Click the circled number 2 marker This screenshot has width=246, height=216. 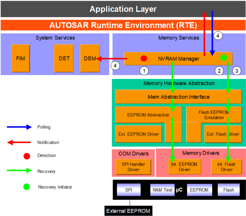pos(219,71)
